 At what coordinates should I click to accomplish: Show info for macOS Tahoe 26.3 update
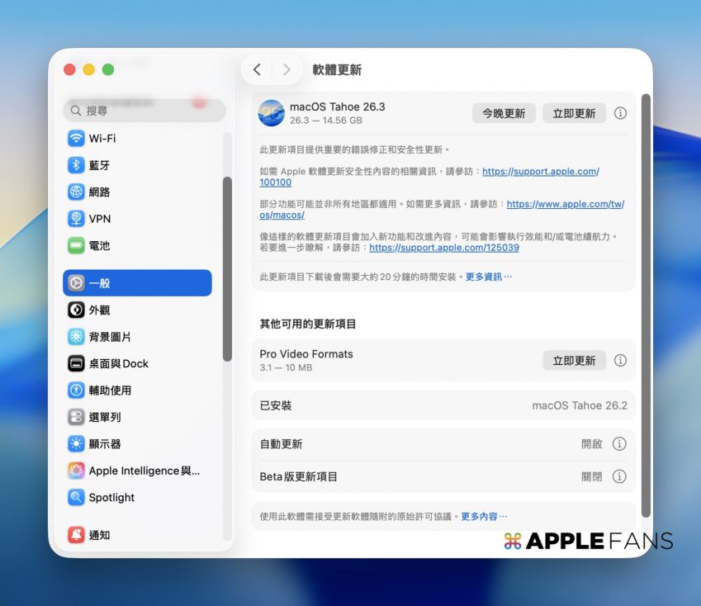pyautogui.click(x=620, y=113)
